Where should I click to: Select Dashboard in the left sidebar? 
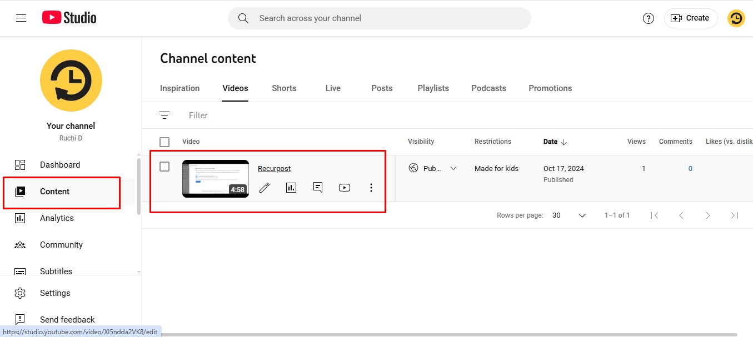point(59,164)
